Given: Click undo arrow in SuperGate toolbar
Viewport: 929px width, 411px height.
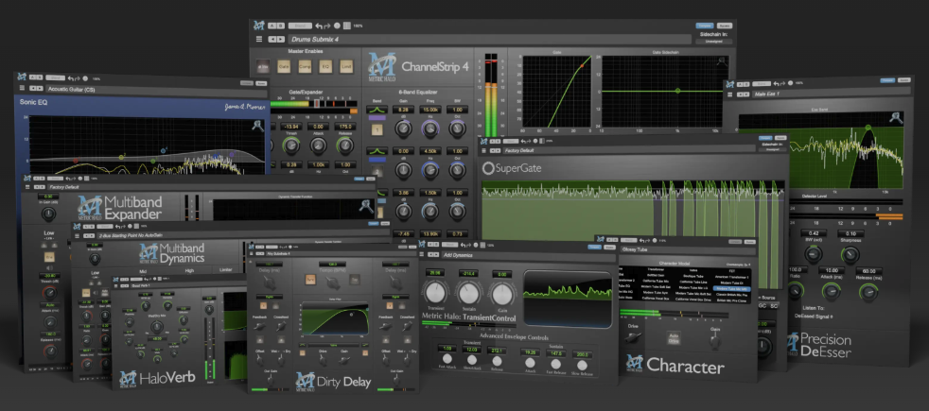Looking at the screenshot, I should tap(523, 141).
